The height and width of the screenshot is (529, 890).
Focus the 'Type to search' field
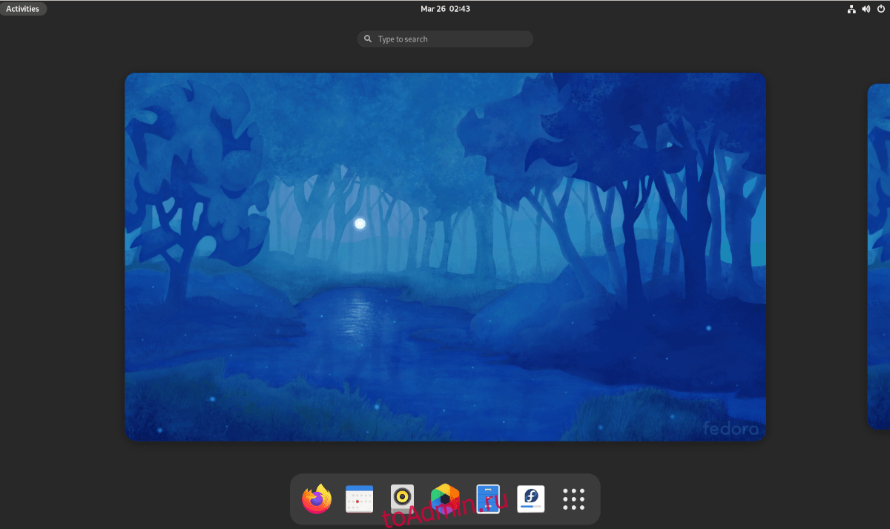[451, 39]
